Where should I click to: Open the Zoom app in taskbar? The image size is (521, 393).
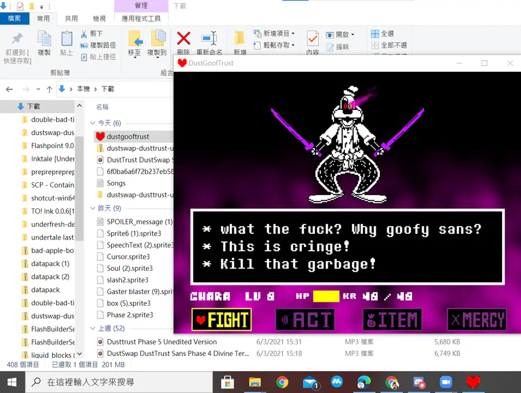coord(446,383)
